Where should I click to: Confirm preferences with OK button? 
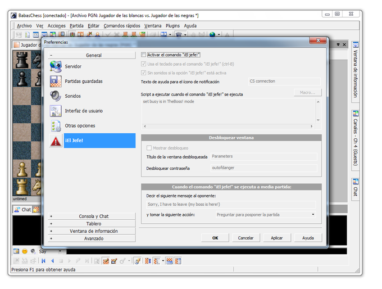click(x=215, y=238)
